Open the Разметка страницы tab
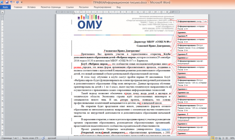 (51, 7)
